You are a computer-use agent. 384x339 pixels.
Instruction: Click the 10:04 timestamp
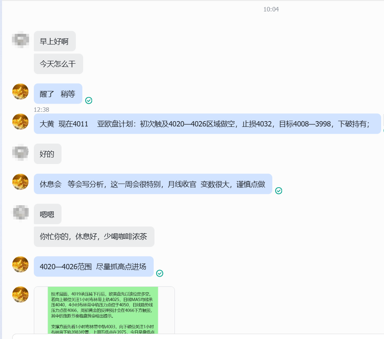(x=271, y=9)
